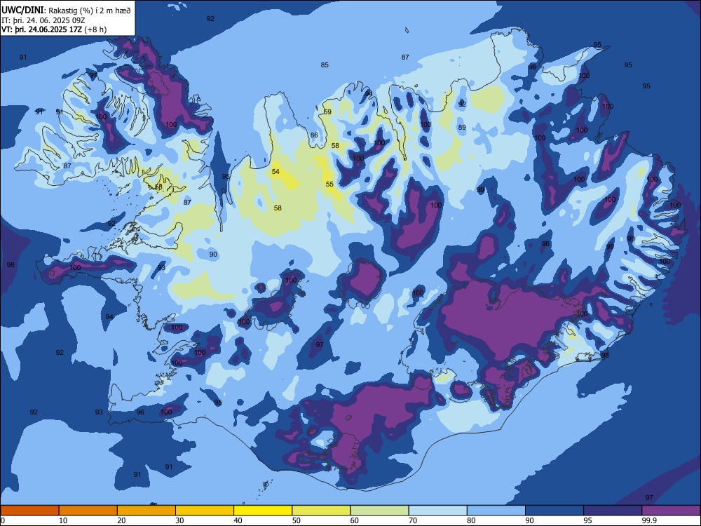The width and height of the screenshot is (701, 526).
Task: Click the UWC/DINI title label
Action: [22, 10]
